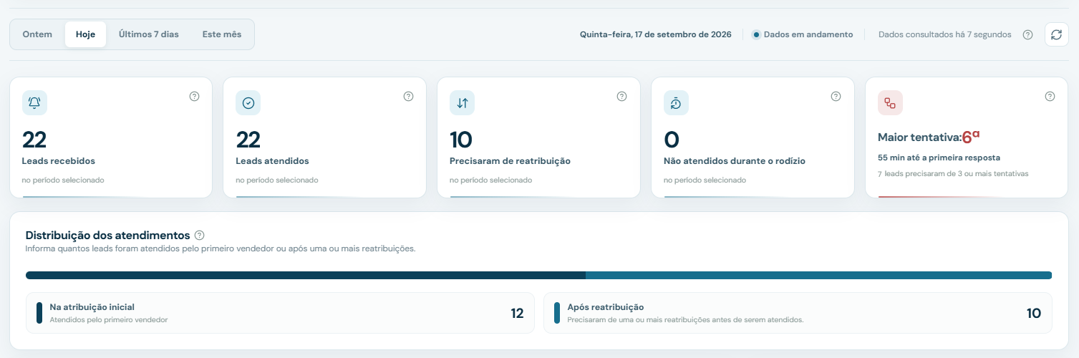The width and height of the screenshot is (1079, 358).
Task: Click the 'Após reatribuição' title
Action: (606, 306)
